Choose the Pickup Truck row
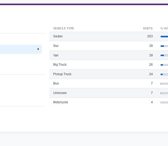 [109, 74]
